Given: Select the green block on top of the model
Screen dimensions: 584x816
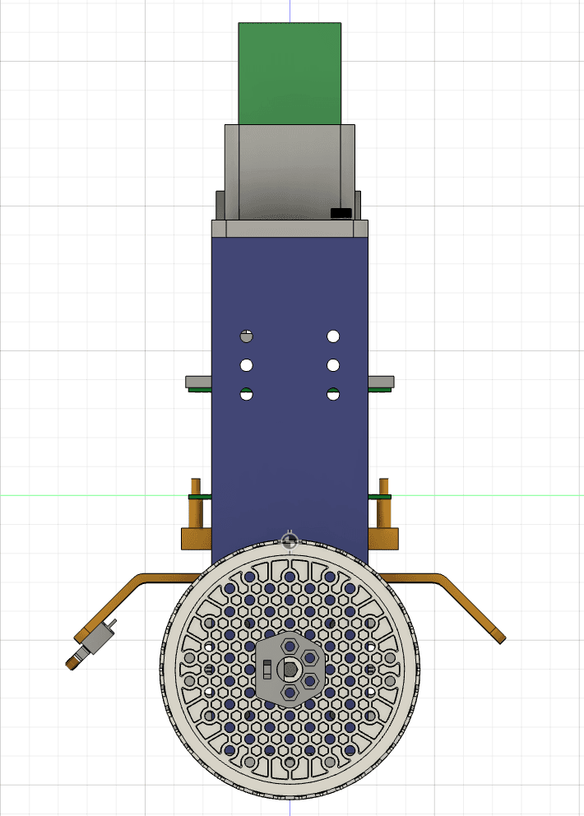Looking at the screenshot, I should pos(290,73).
